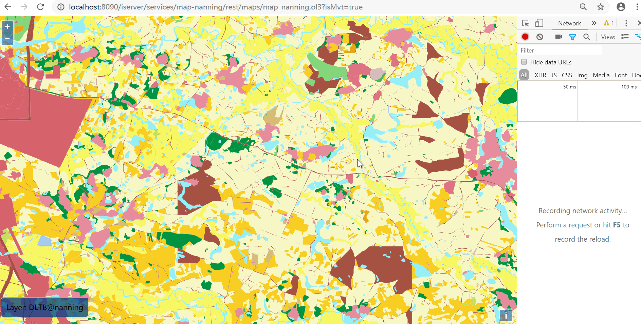Select the All filter type
The width and height of the screenshot is (641, 324).
click(x=524, y=75)
